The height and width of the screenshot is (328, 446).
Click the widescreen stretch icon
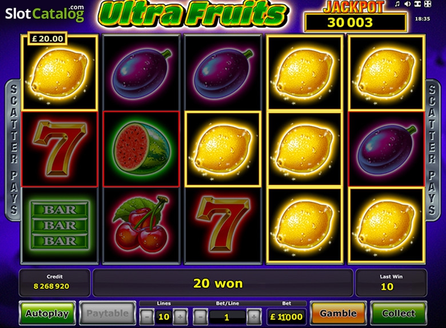(417, 4)
